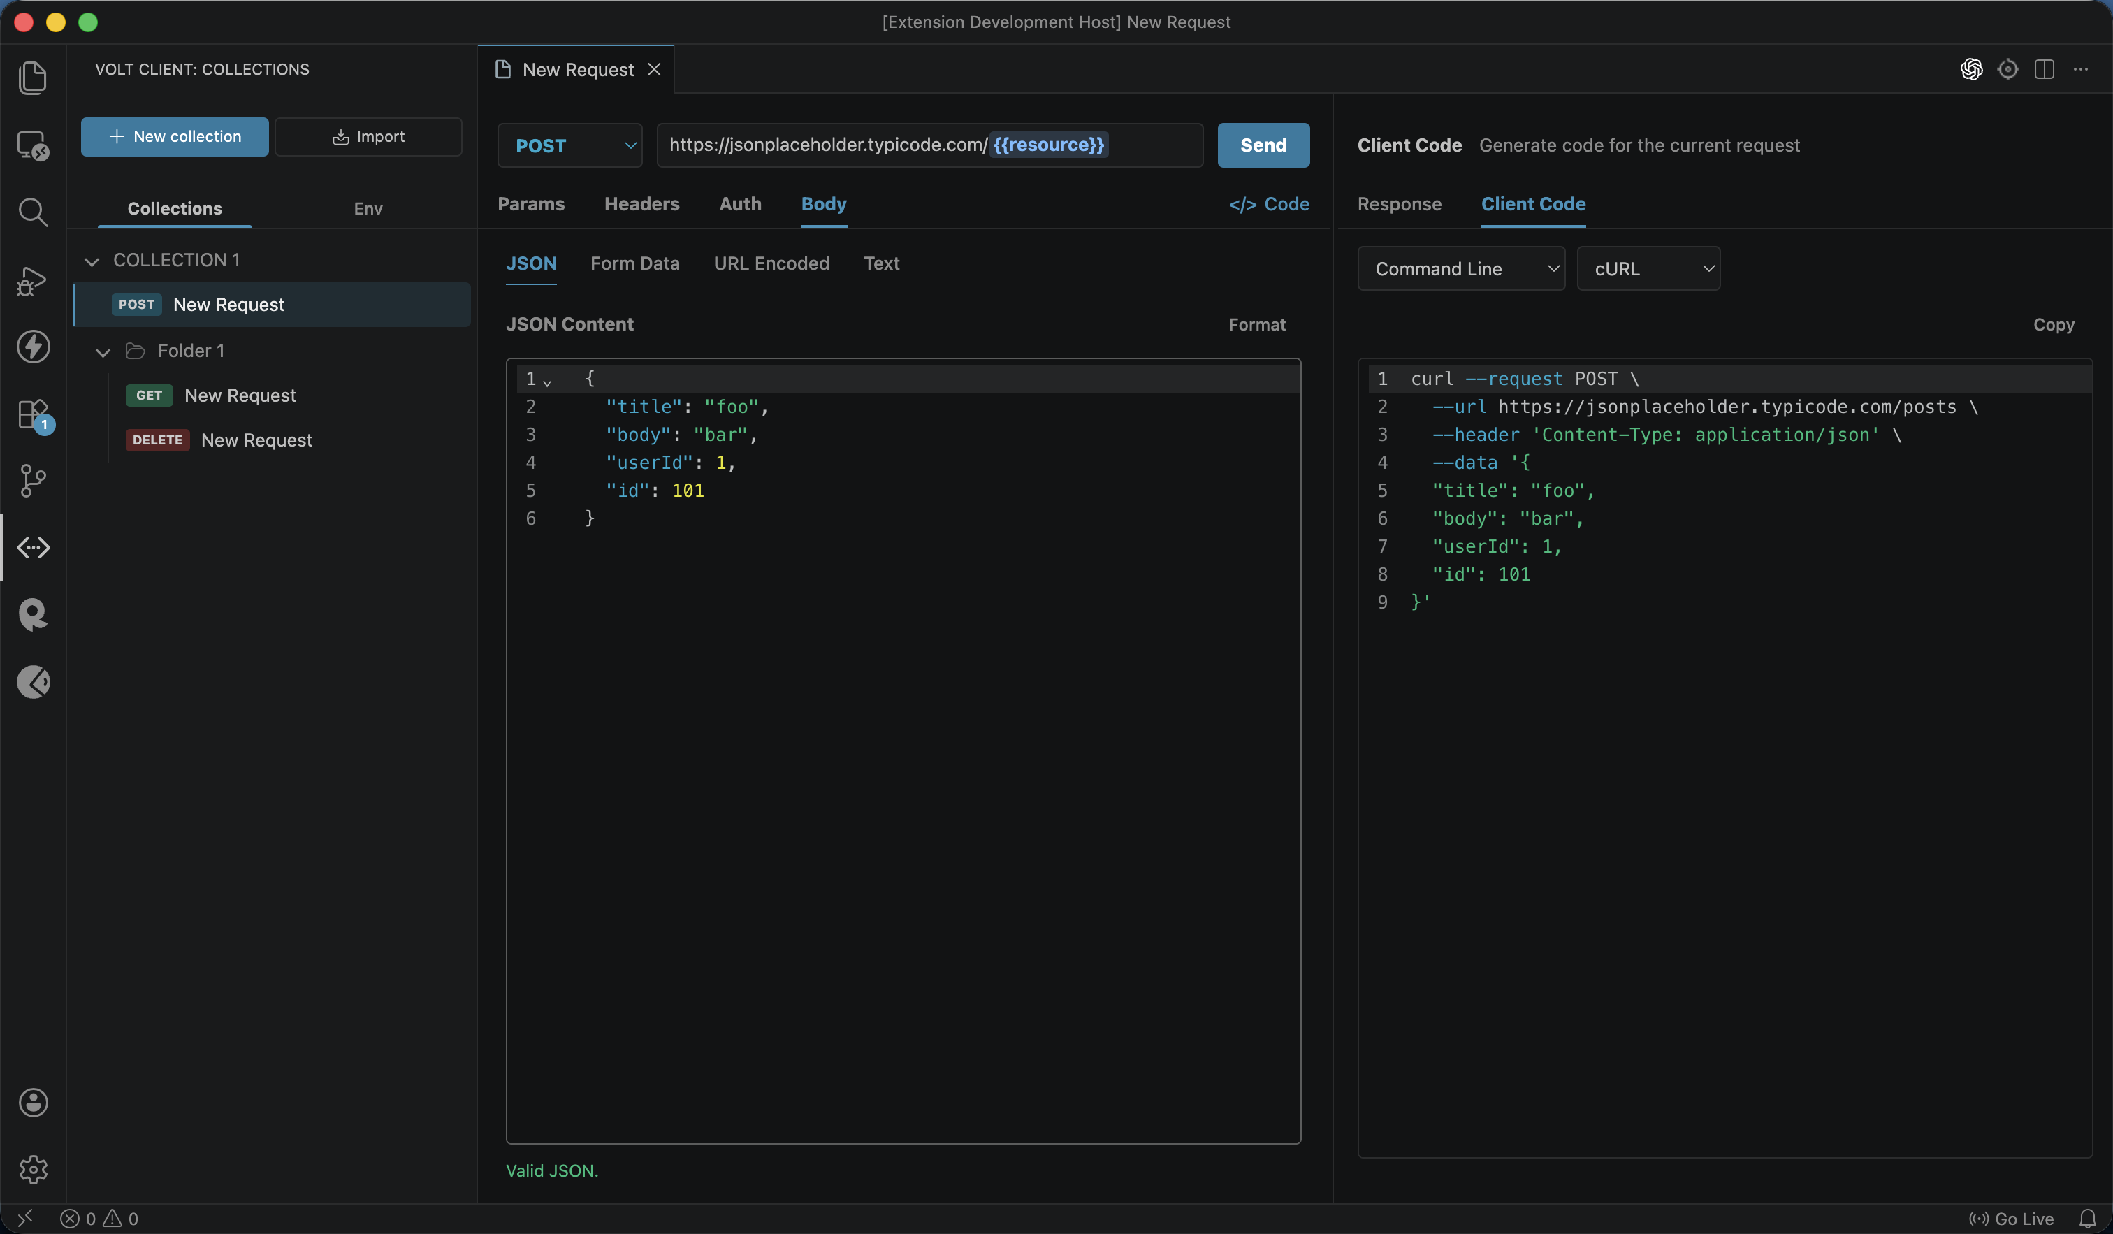This screenshot has height=1234, width=2113.
Task: Open the notifications bell in status bar
Action: point(2088,1218)
